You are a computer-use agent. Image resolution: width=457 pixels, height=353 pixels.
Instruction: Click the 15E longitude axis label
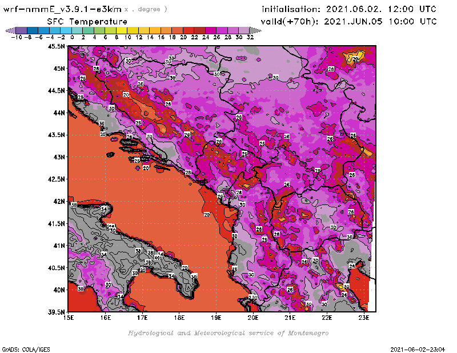(69, 318)
